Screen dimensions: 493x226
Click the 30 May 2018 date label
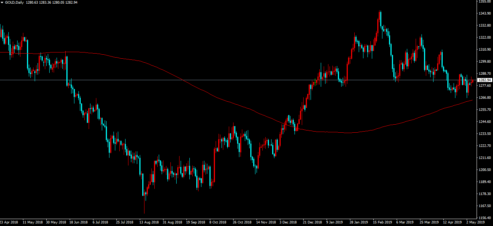point(55,222)
